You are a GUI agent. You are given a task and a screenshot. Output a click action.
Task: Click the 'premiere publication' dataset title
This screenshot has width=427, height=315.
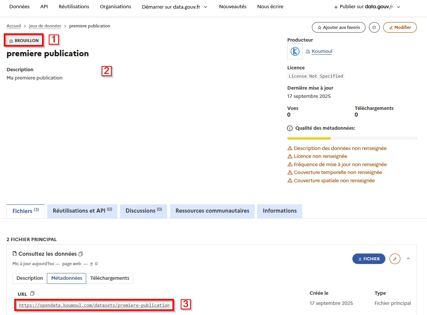click(x=48, y=53)
